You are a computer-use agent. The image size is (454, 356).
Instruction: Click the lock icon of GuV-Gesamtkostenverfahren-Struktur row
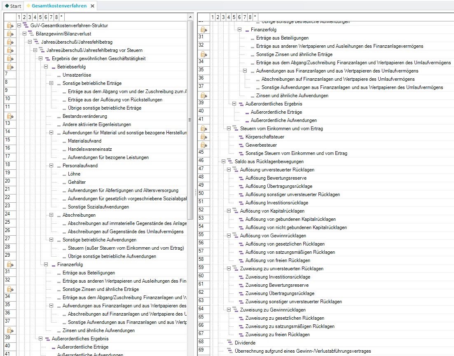point(10,26)
